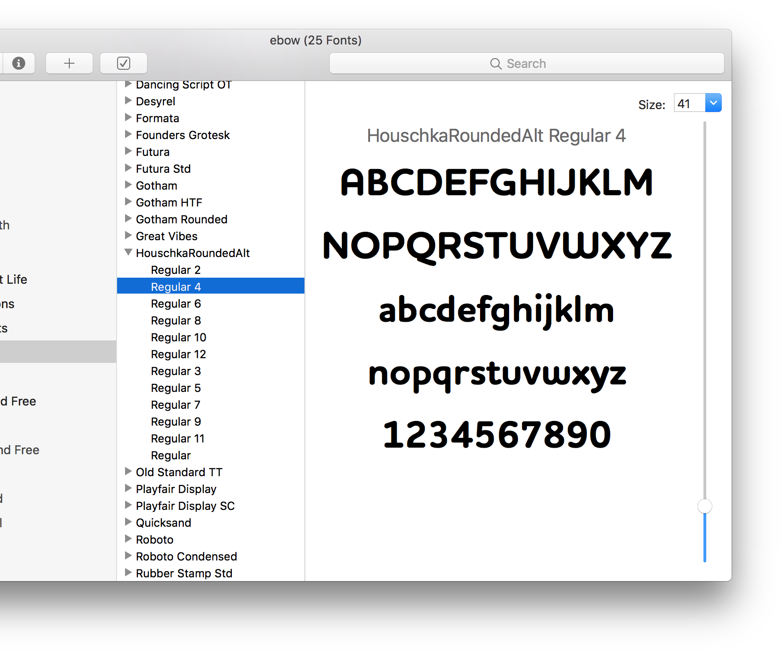Add a new font with plus button
This screenshot has width=784, height=656.
point(69,63)
